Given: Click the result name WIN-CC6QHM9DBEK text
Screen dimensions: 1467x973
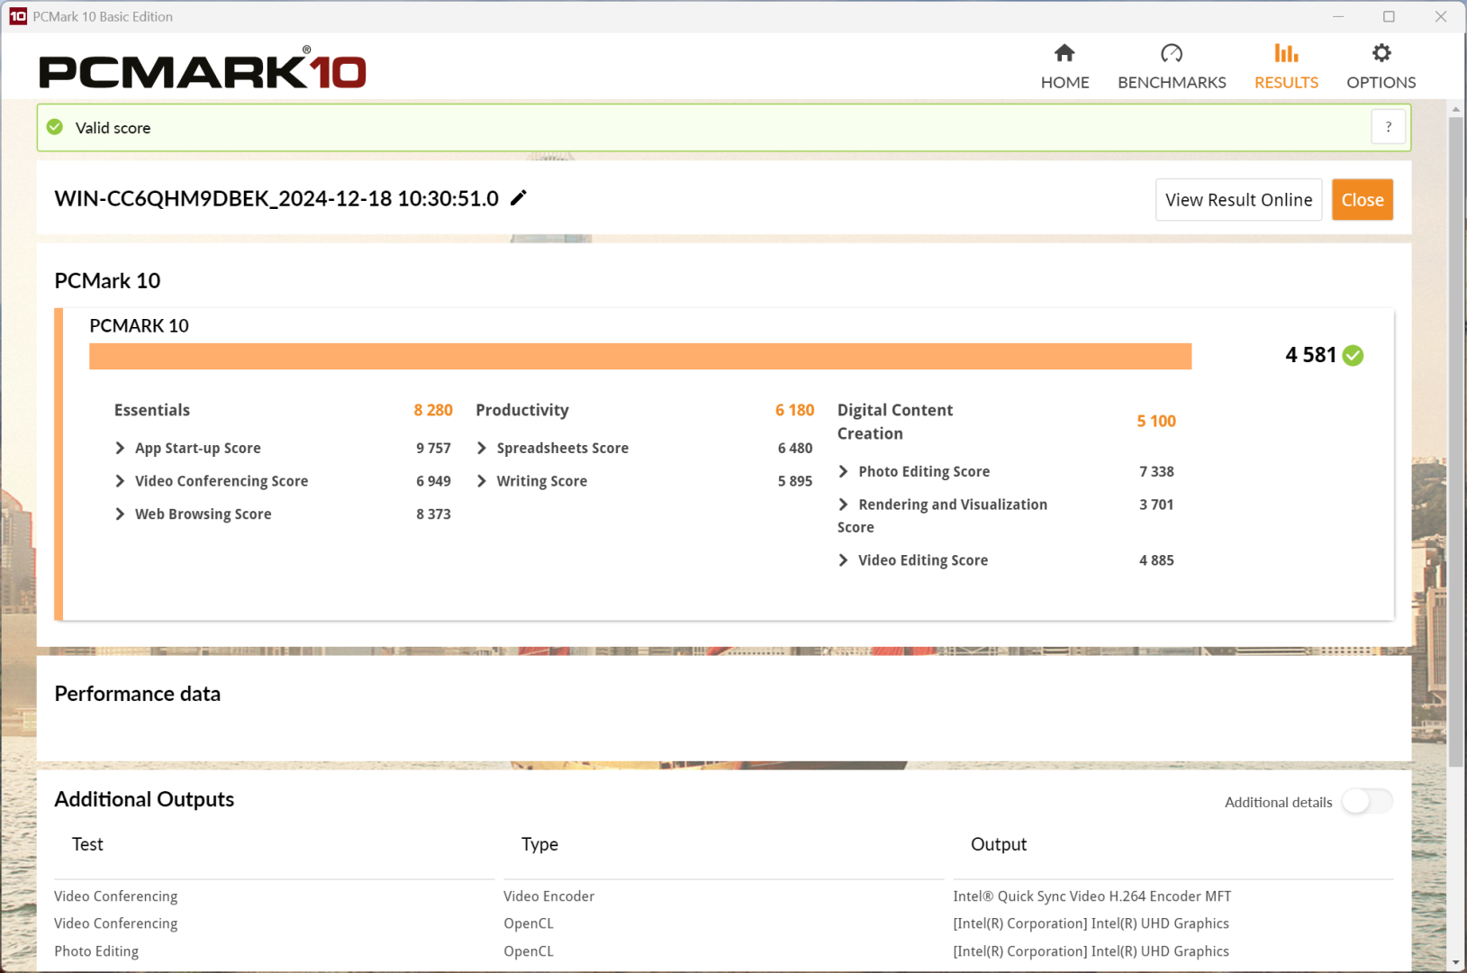Looking at the screenshot, I should 276,198.
